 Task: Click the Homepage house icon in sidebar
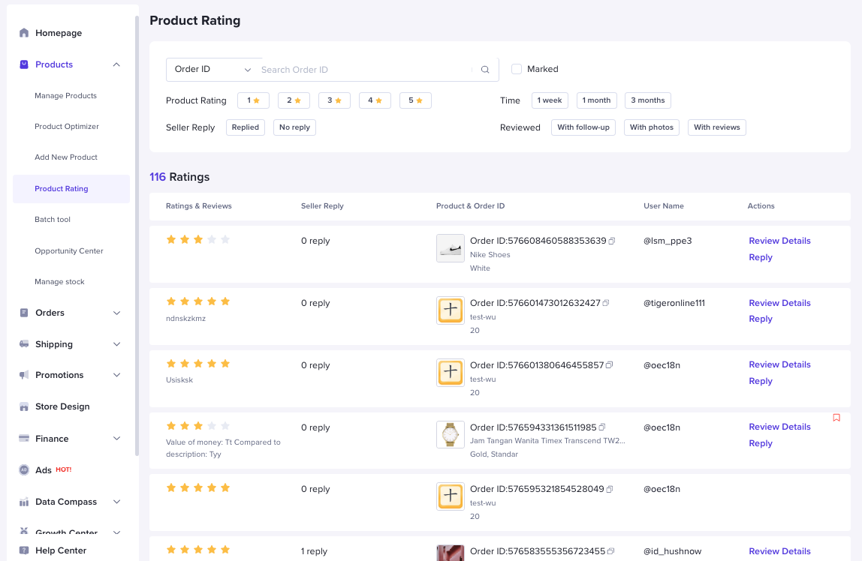pos(24,33)
